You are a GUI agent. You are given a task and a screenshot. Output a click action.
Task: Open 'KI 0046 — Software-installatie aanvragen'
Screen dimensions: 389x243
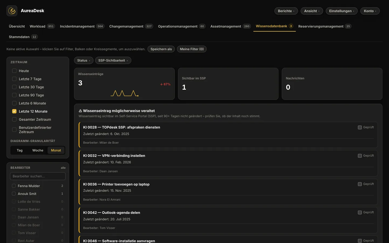coord(119,241)
